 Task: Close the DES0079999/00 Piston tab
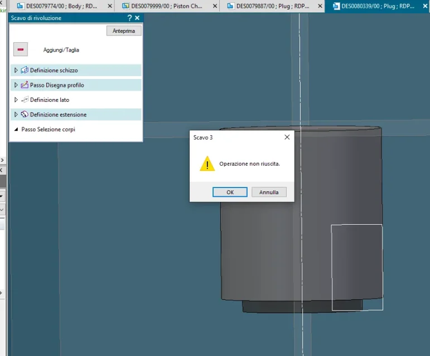(x=215, y=6)
